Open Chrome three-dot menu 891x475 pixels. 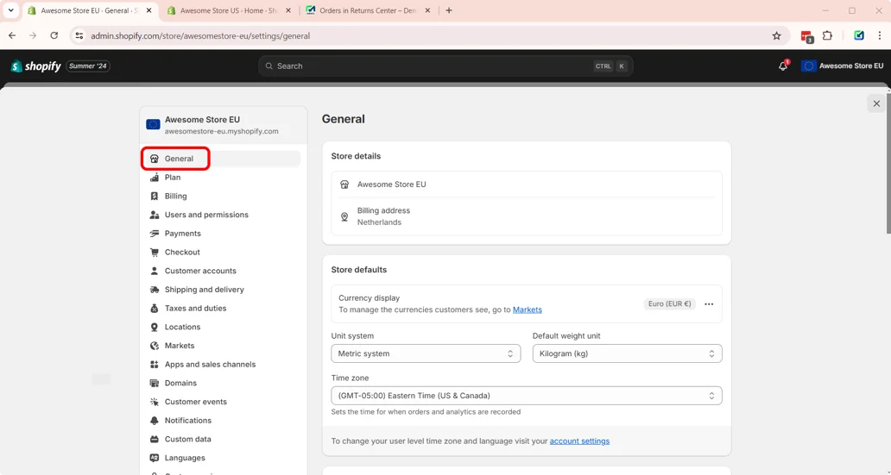880,35
